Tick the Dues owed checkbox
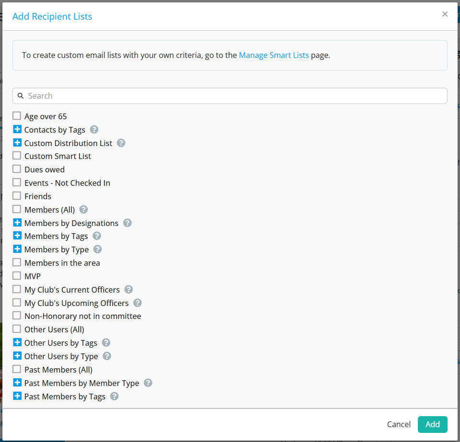 17,170
